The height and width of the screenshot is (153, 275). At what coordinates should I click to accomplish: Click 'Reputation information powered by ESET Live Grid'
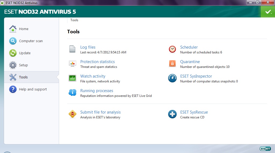tap(116, 96)
